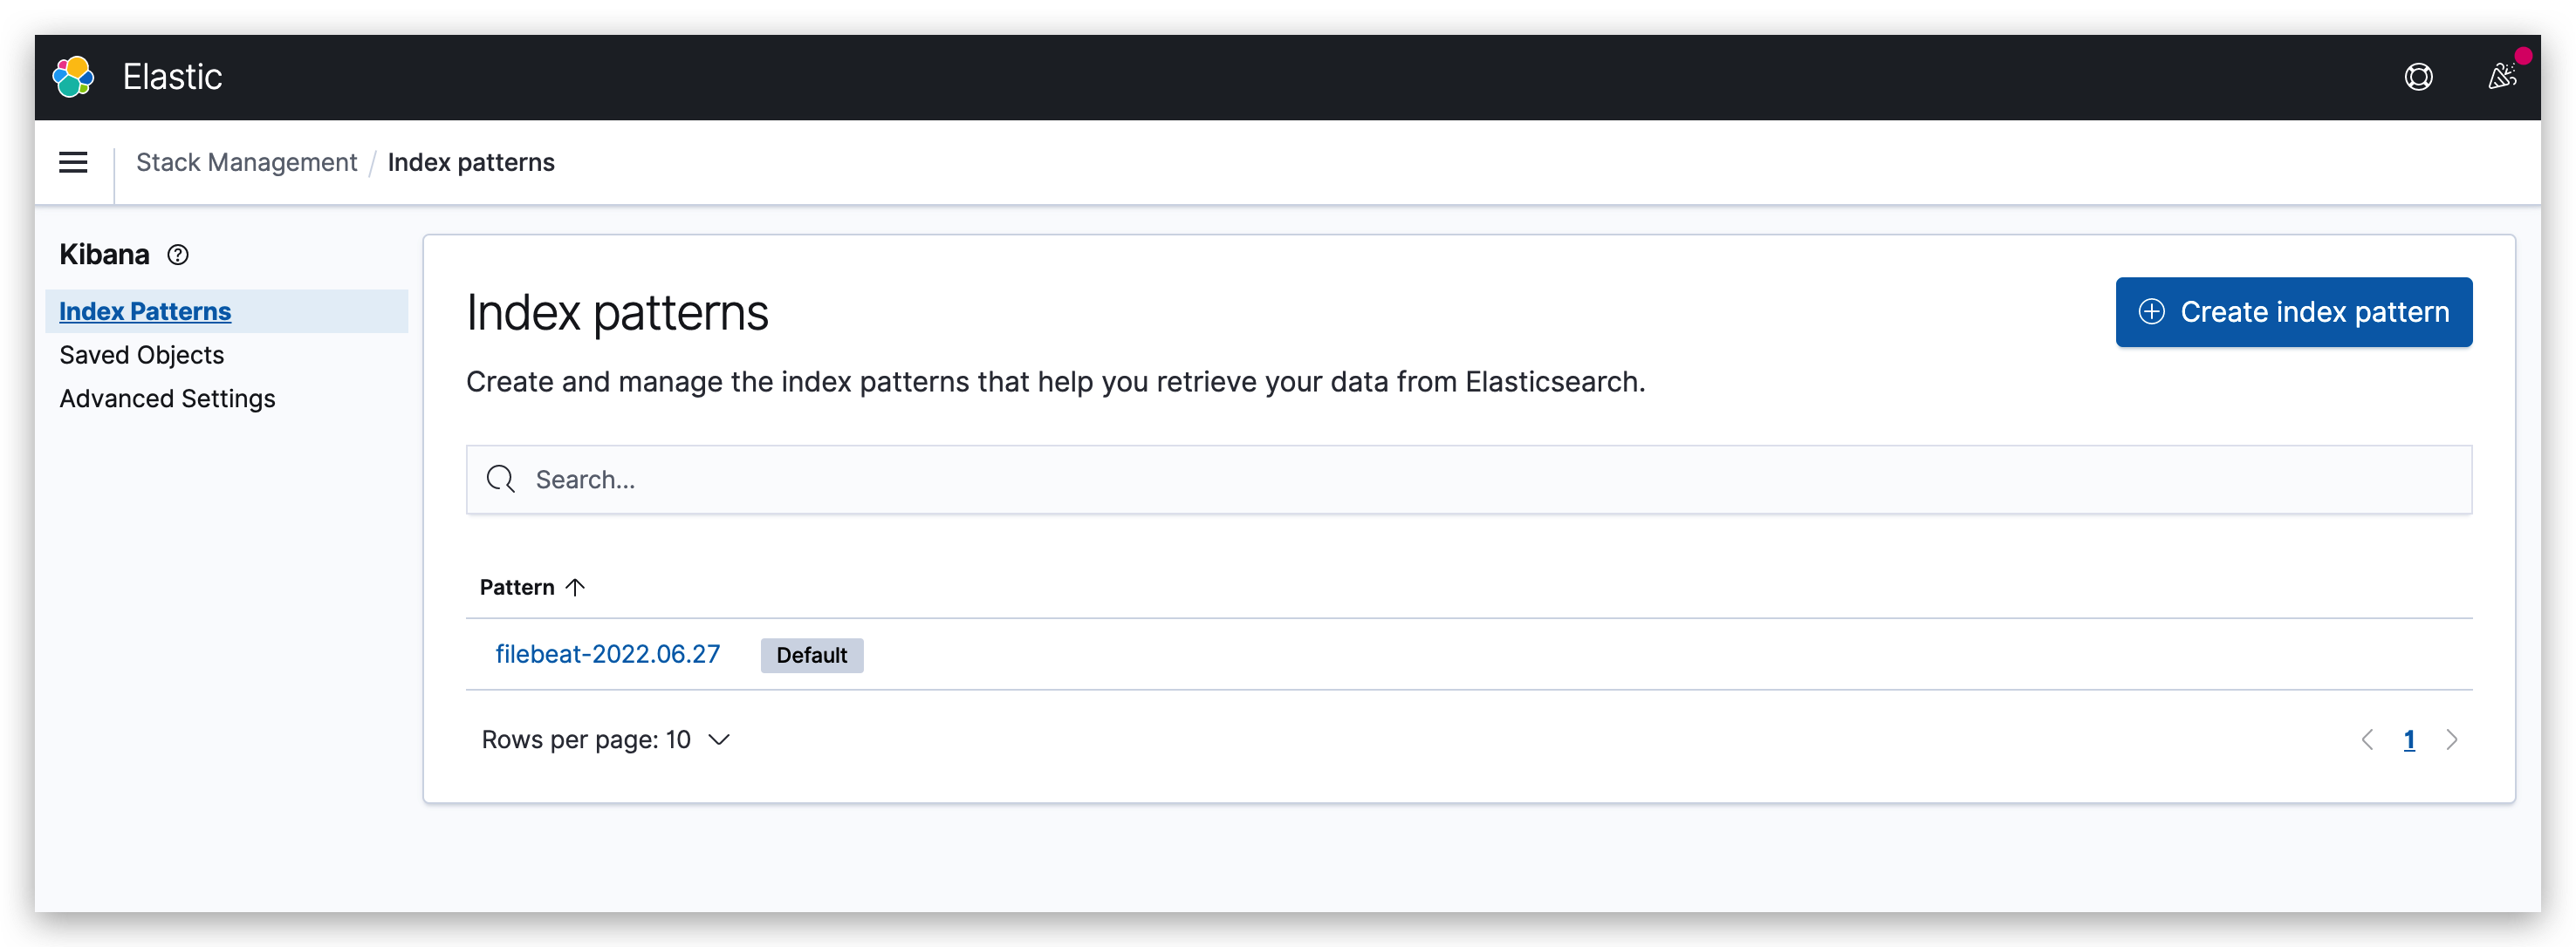This screenshot has width=2576, height=947.
Task: Open the filebeat-2022.06.27 index pattern
Action: pos(608,653)
